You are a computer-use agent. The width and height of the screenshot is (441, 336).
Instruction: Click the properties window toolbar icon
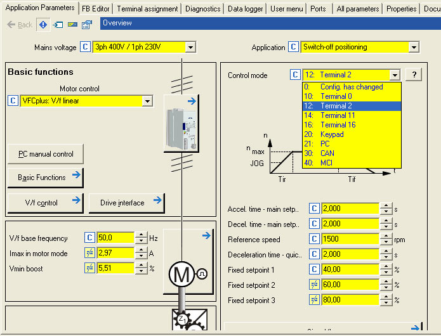pyautogui.click(x=86, y=24)
